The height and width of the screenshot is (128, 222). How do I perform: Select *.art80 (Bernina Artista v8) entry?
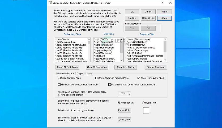tap(71, 56)
